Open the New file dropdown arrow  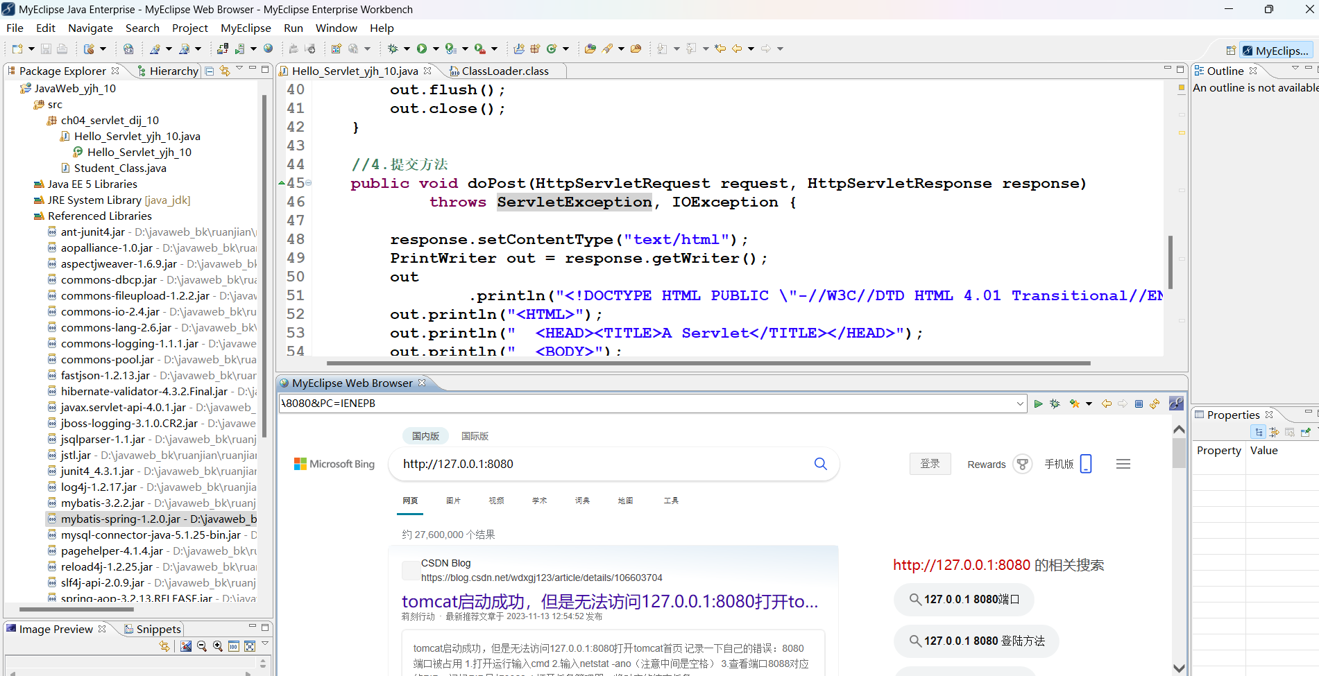31,49
